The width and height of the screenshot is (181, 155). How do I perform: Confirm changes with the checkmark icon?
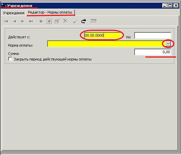coord(75,21)
